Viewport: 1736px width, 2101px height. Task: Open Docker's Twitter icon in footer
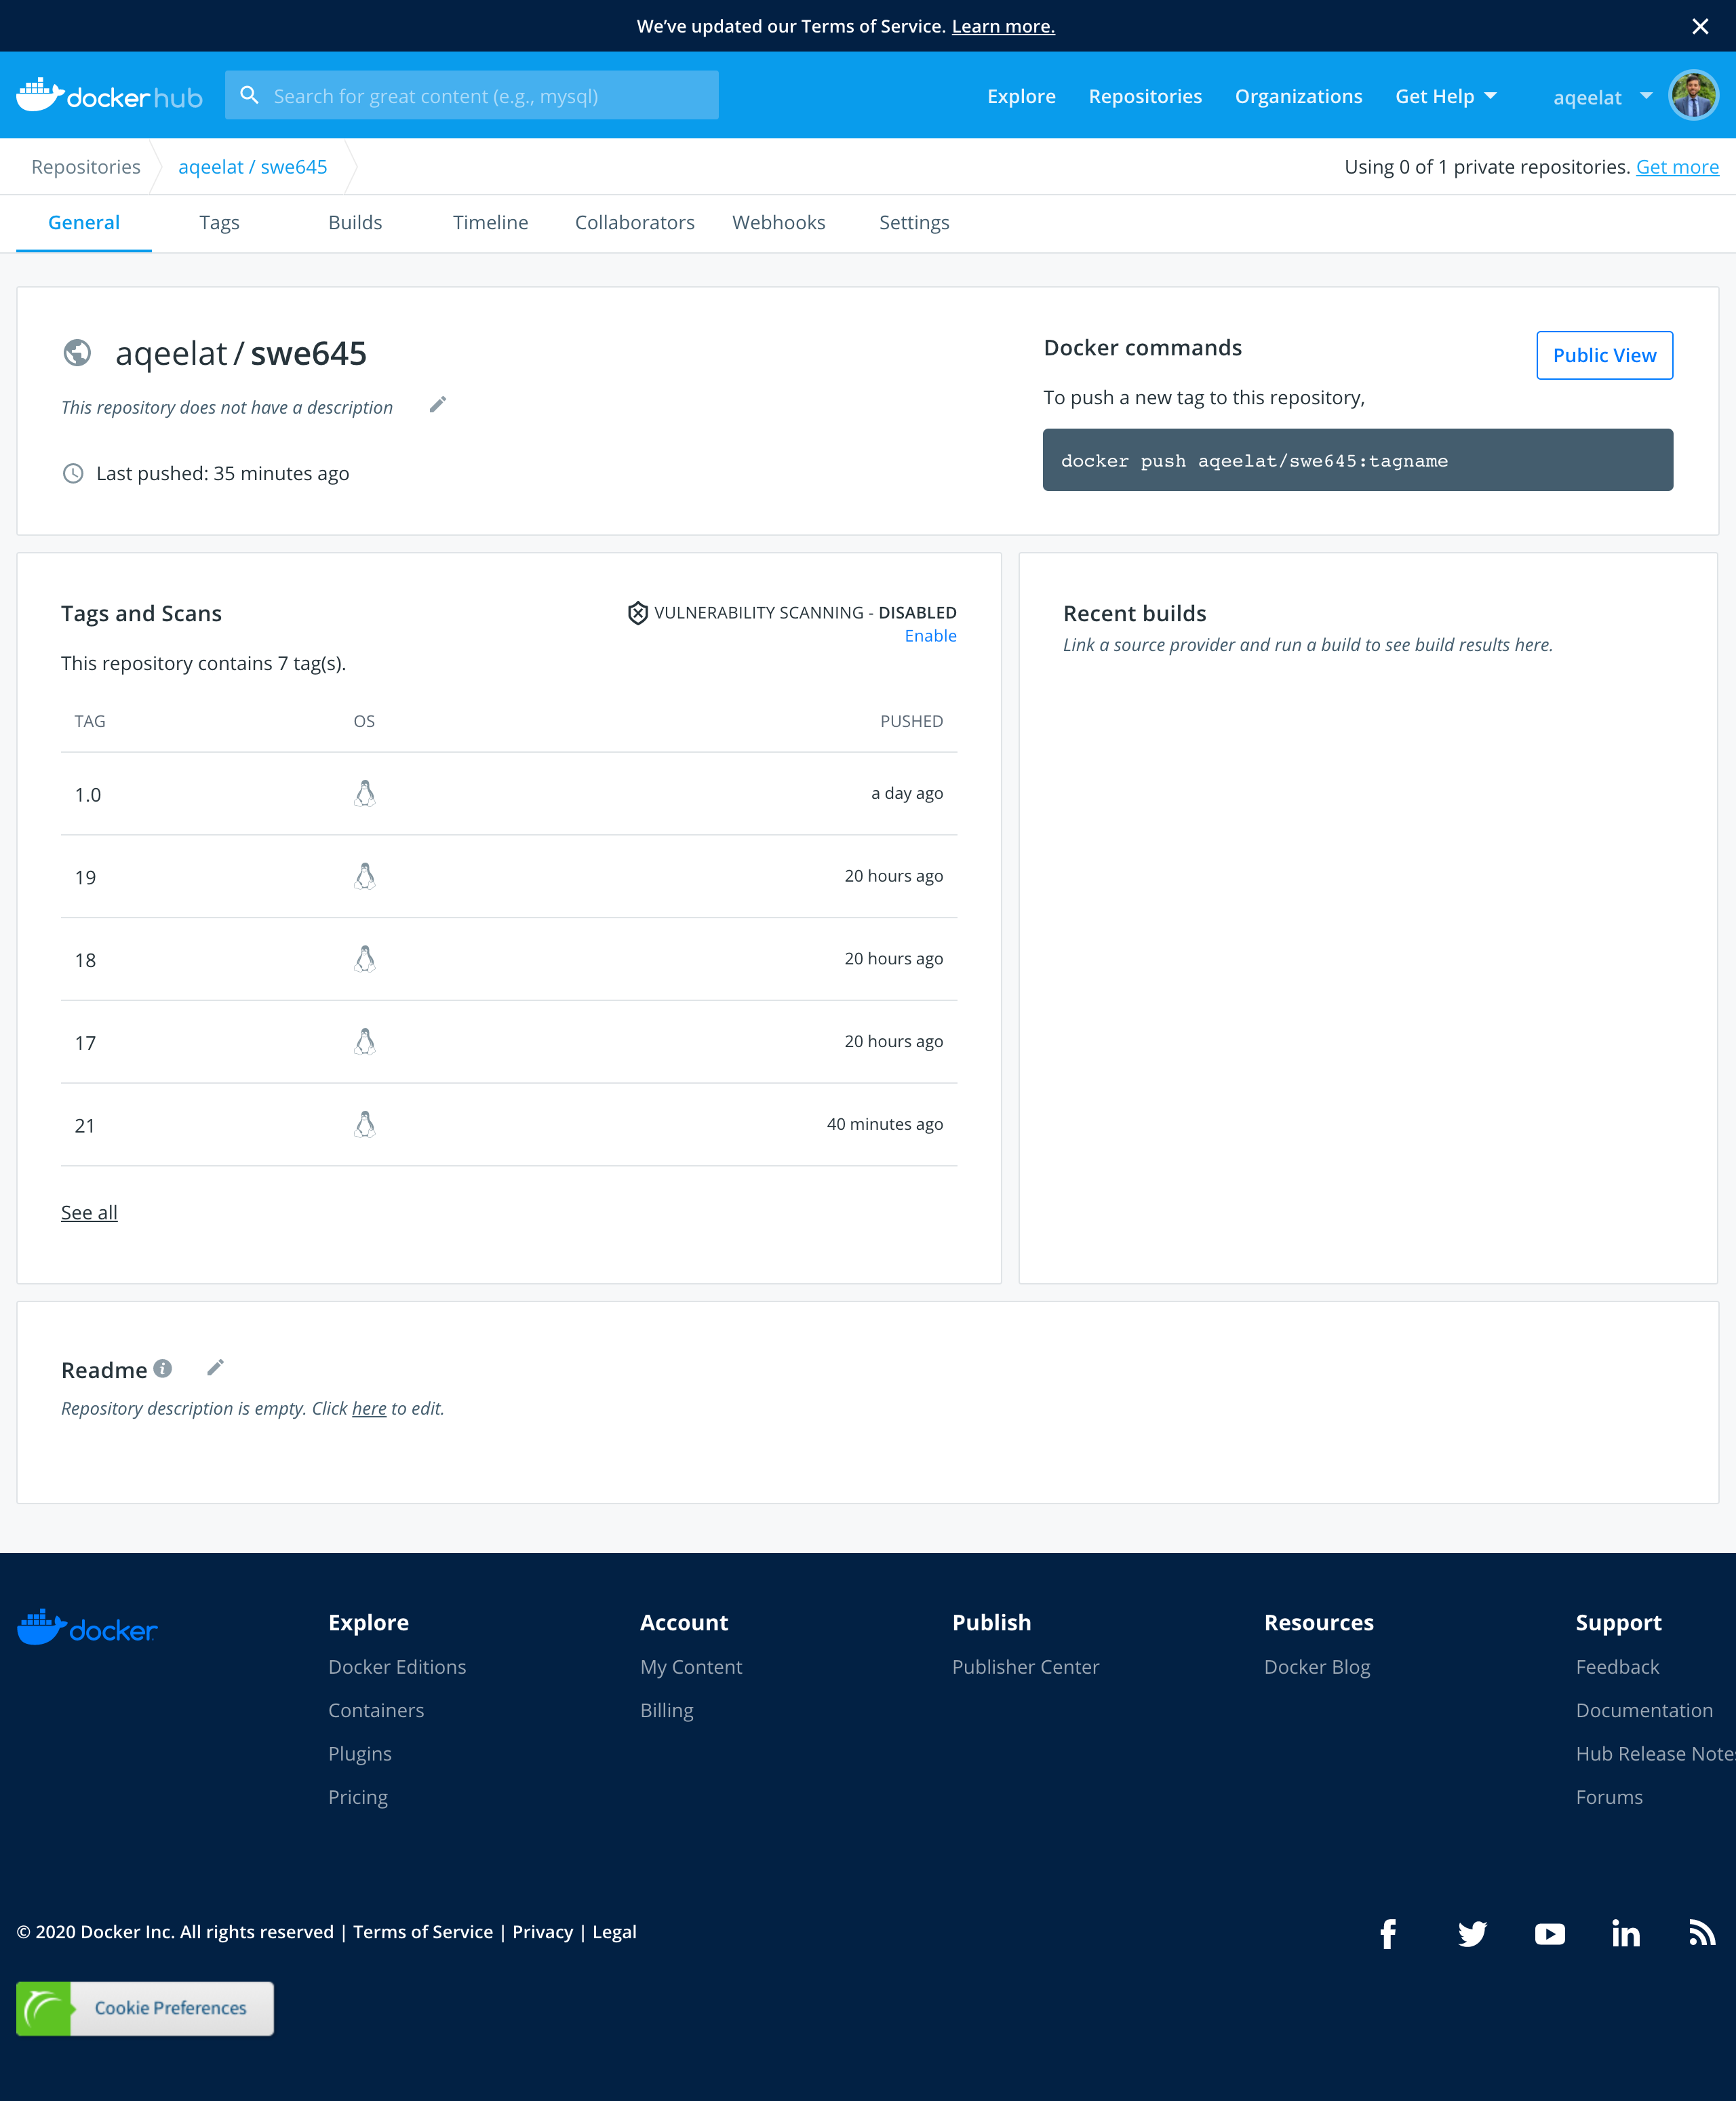[1471, 1934]
